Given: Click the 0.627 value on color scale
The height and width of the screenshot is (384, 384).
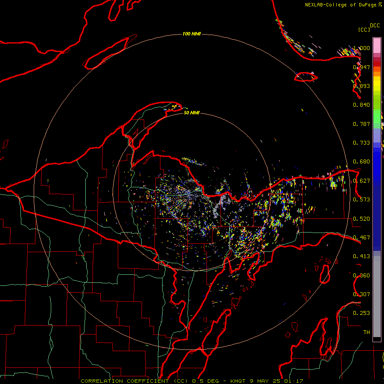Looking at the screenshot, I should click(x=361, y=181).
